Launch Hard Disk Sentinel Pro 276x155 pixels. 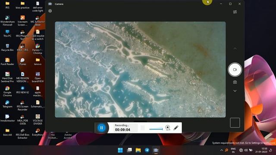7,77
